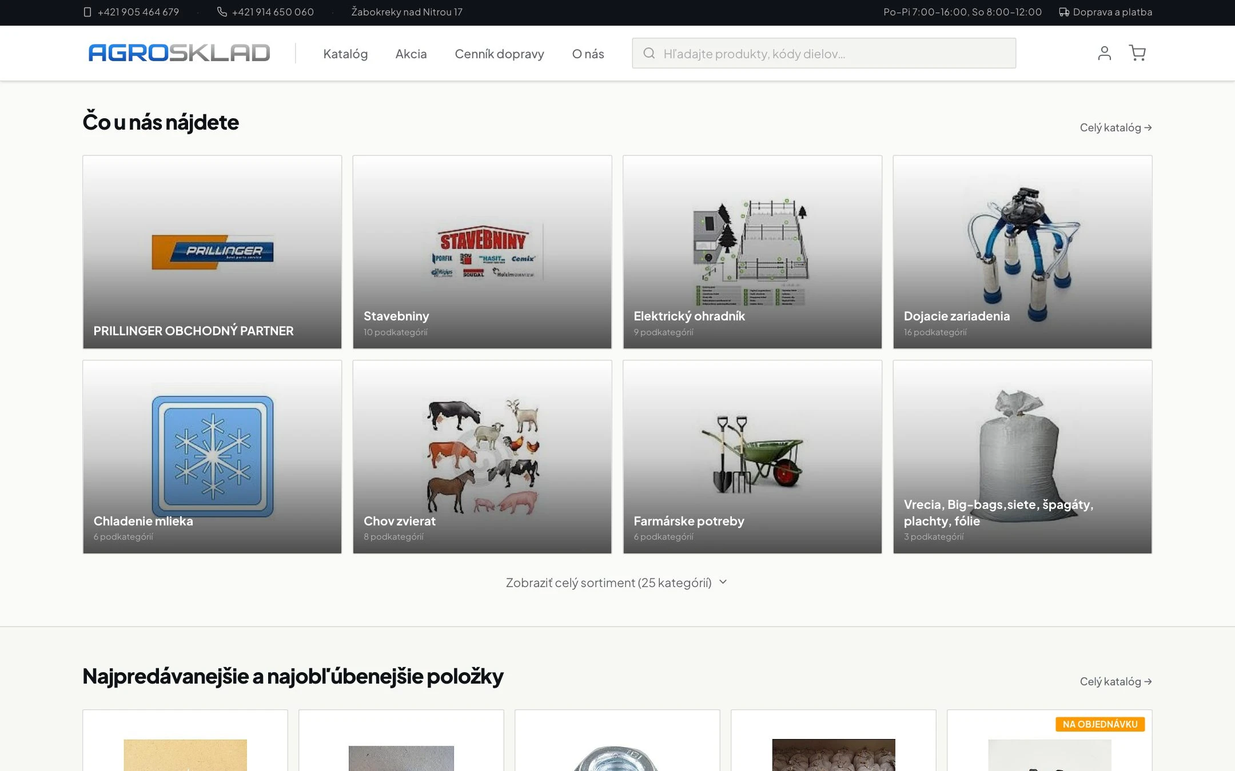Click the search magnifier icon
Viewport: 1235px width, 771px height.
coord(649,53)
